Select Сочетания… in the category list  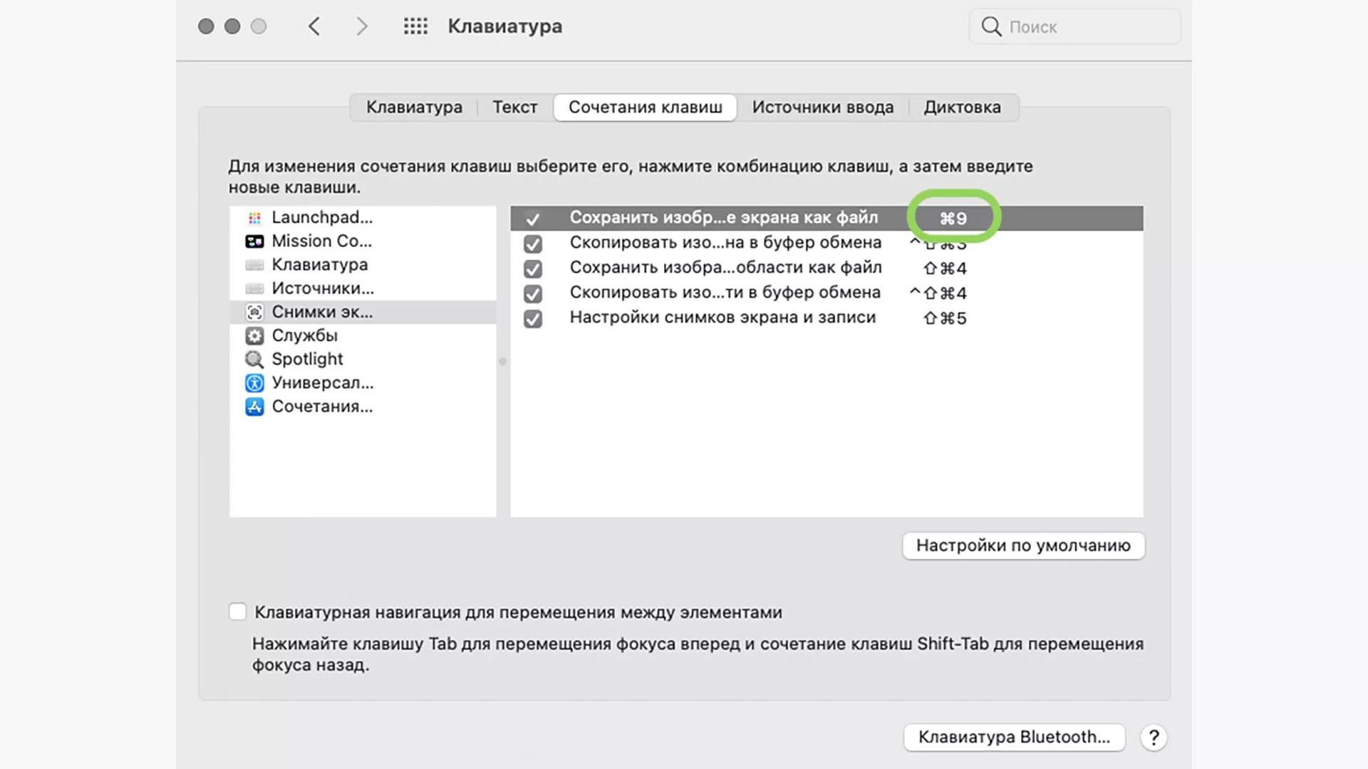(x=363, y=407)
